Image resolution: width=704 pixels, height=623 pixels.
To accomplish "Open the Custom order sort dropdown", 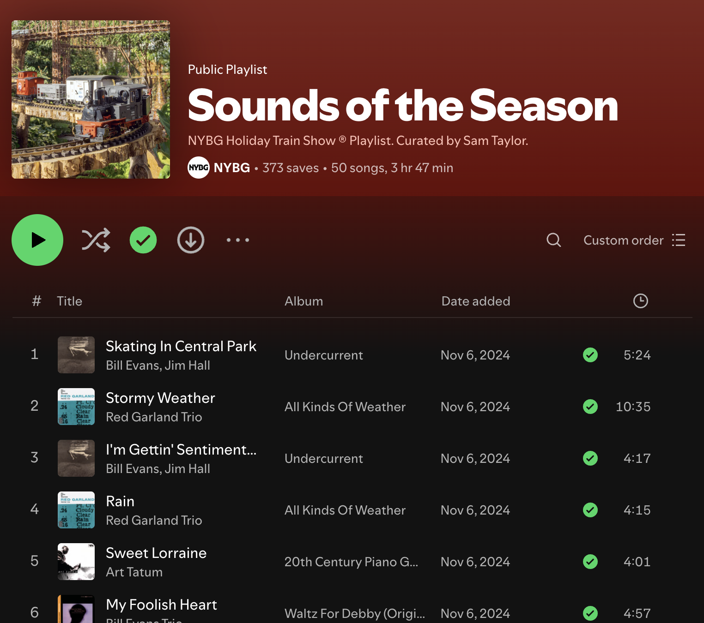I will click(x=634, y=240).
